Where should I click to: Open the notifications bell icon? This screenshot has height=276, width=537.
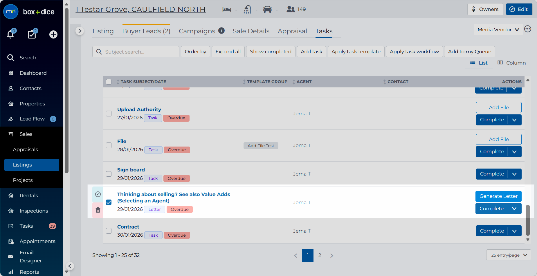(x=11, y=34)
